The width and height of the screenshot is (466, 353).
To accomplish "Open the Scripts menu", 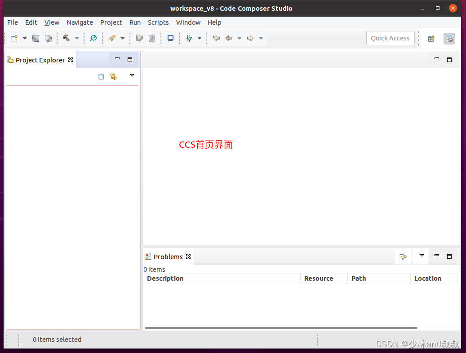I will pos(158,22).
